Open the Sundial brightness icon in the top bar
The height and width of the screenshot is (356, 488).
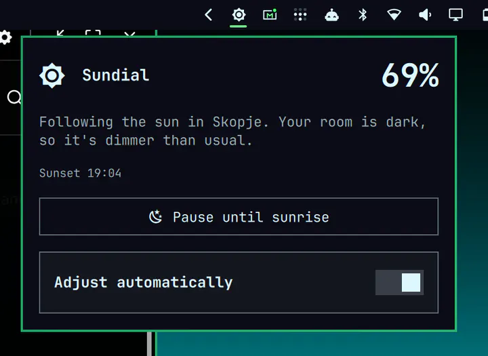point(239,15)
